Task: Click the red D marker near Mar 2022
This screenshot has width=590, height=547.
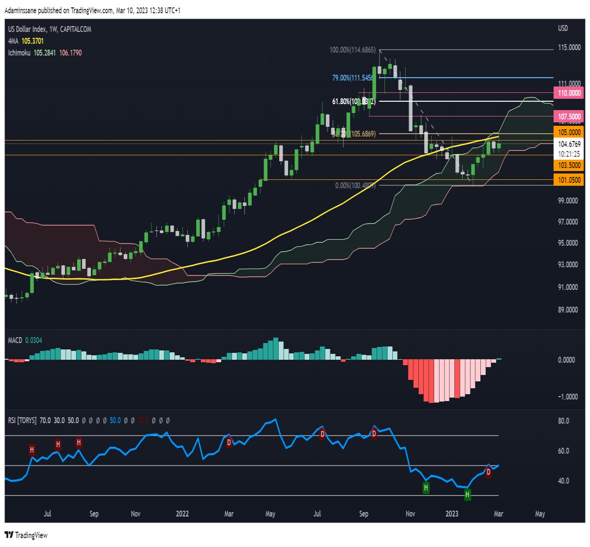Action: 229,442
